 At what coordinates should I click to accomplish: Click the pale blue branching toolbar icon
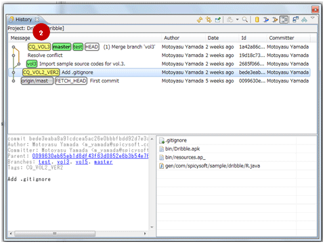tap(304, 20)
